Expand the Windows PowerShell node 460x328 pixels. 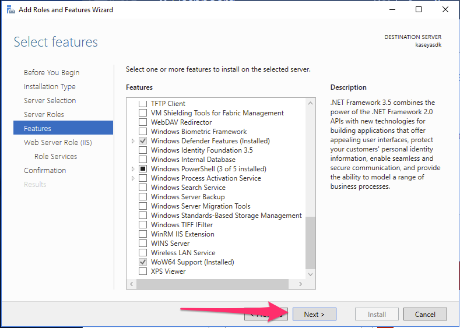pos(133,169)
